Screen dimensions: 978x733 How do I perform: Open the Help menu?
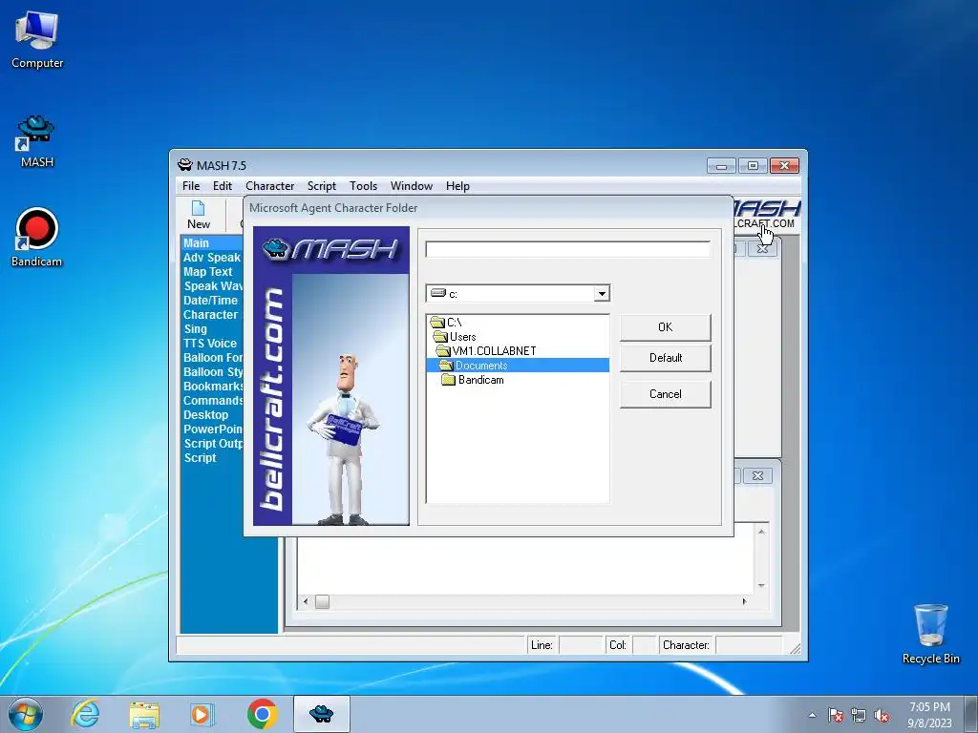[457, 186]
